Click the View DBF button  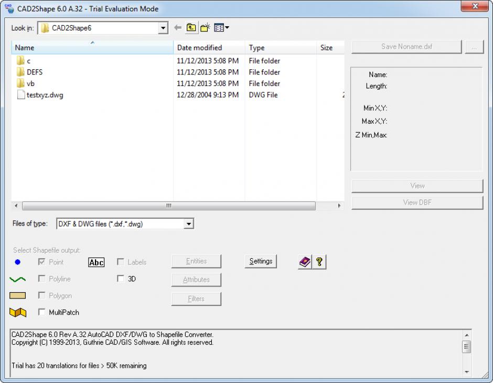tap(417, 203)
